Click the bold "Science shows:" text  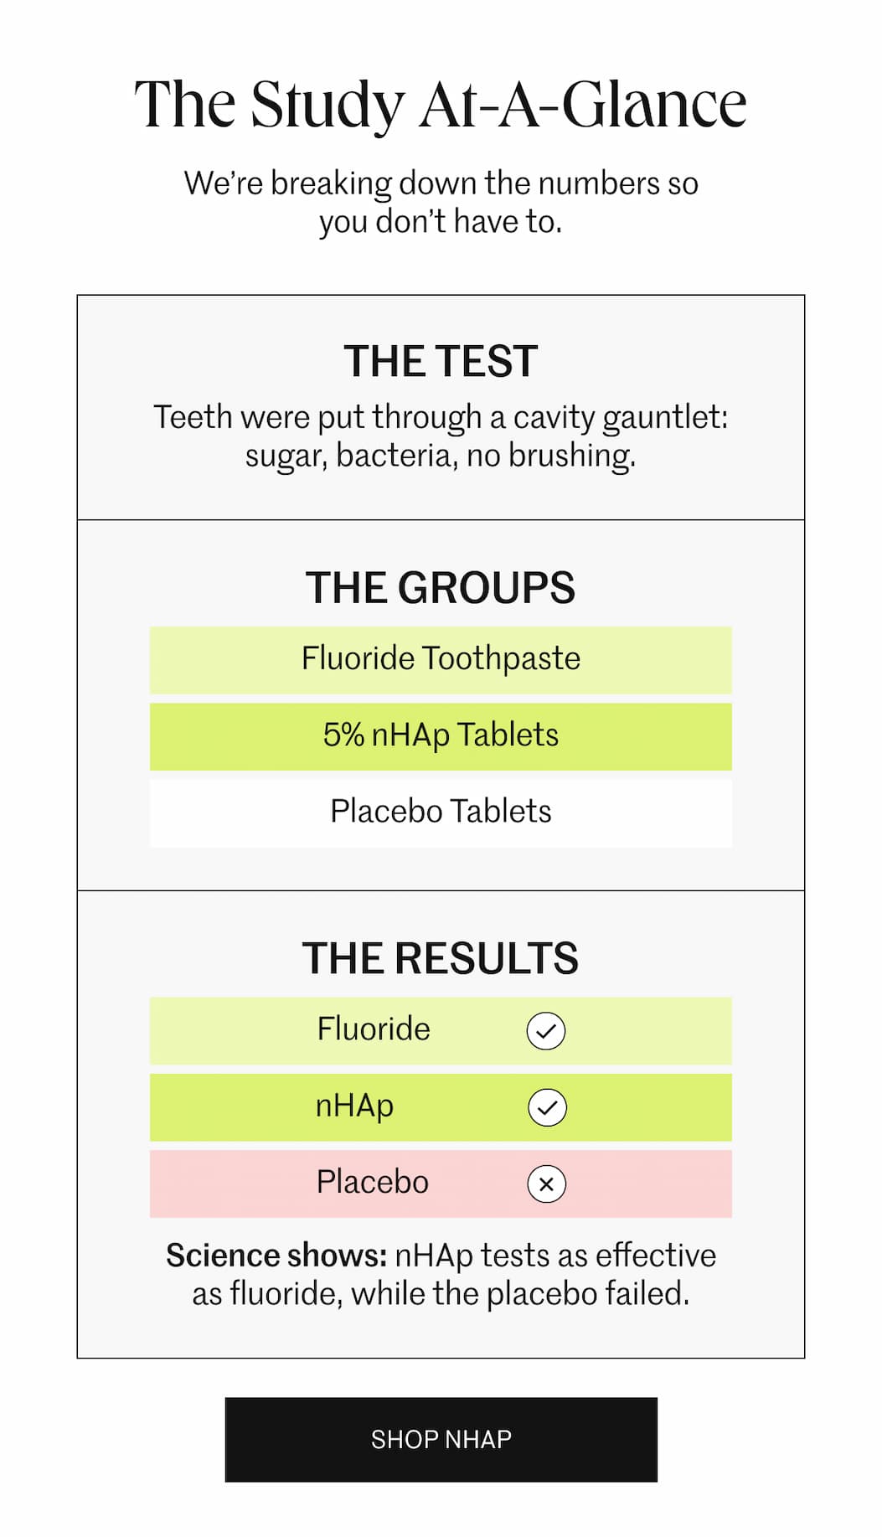276,1256
